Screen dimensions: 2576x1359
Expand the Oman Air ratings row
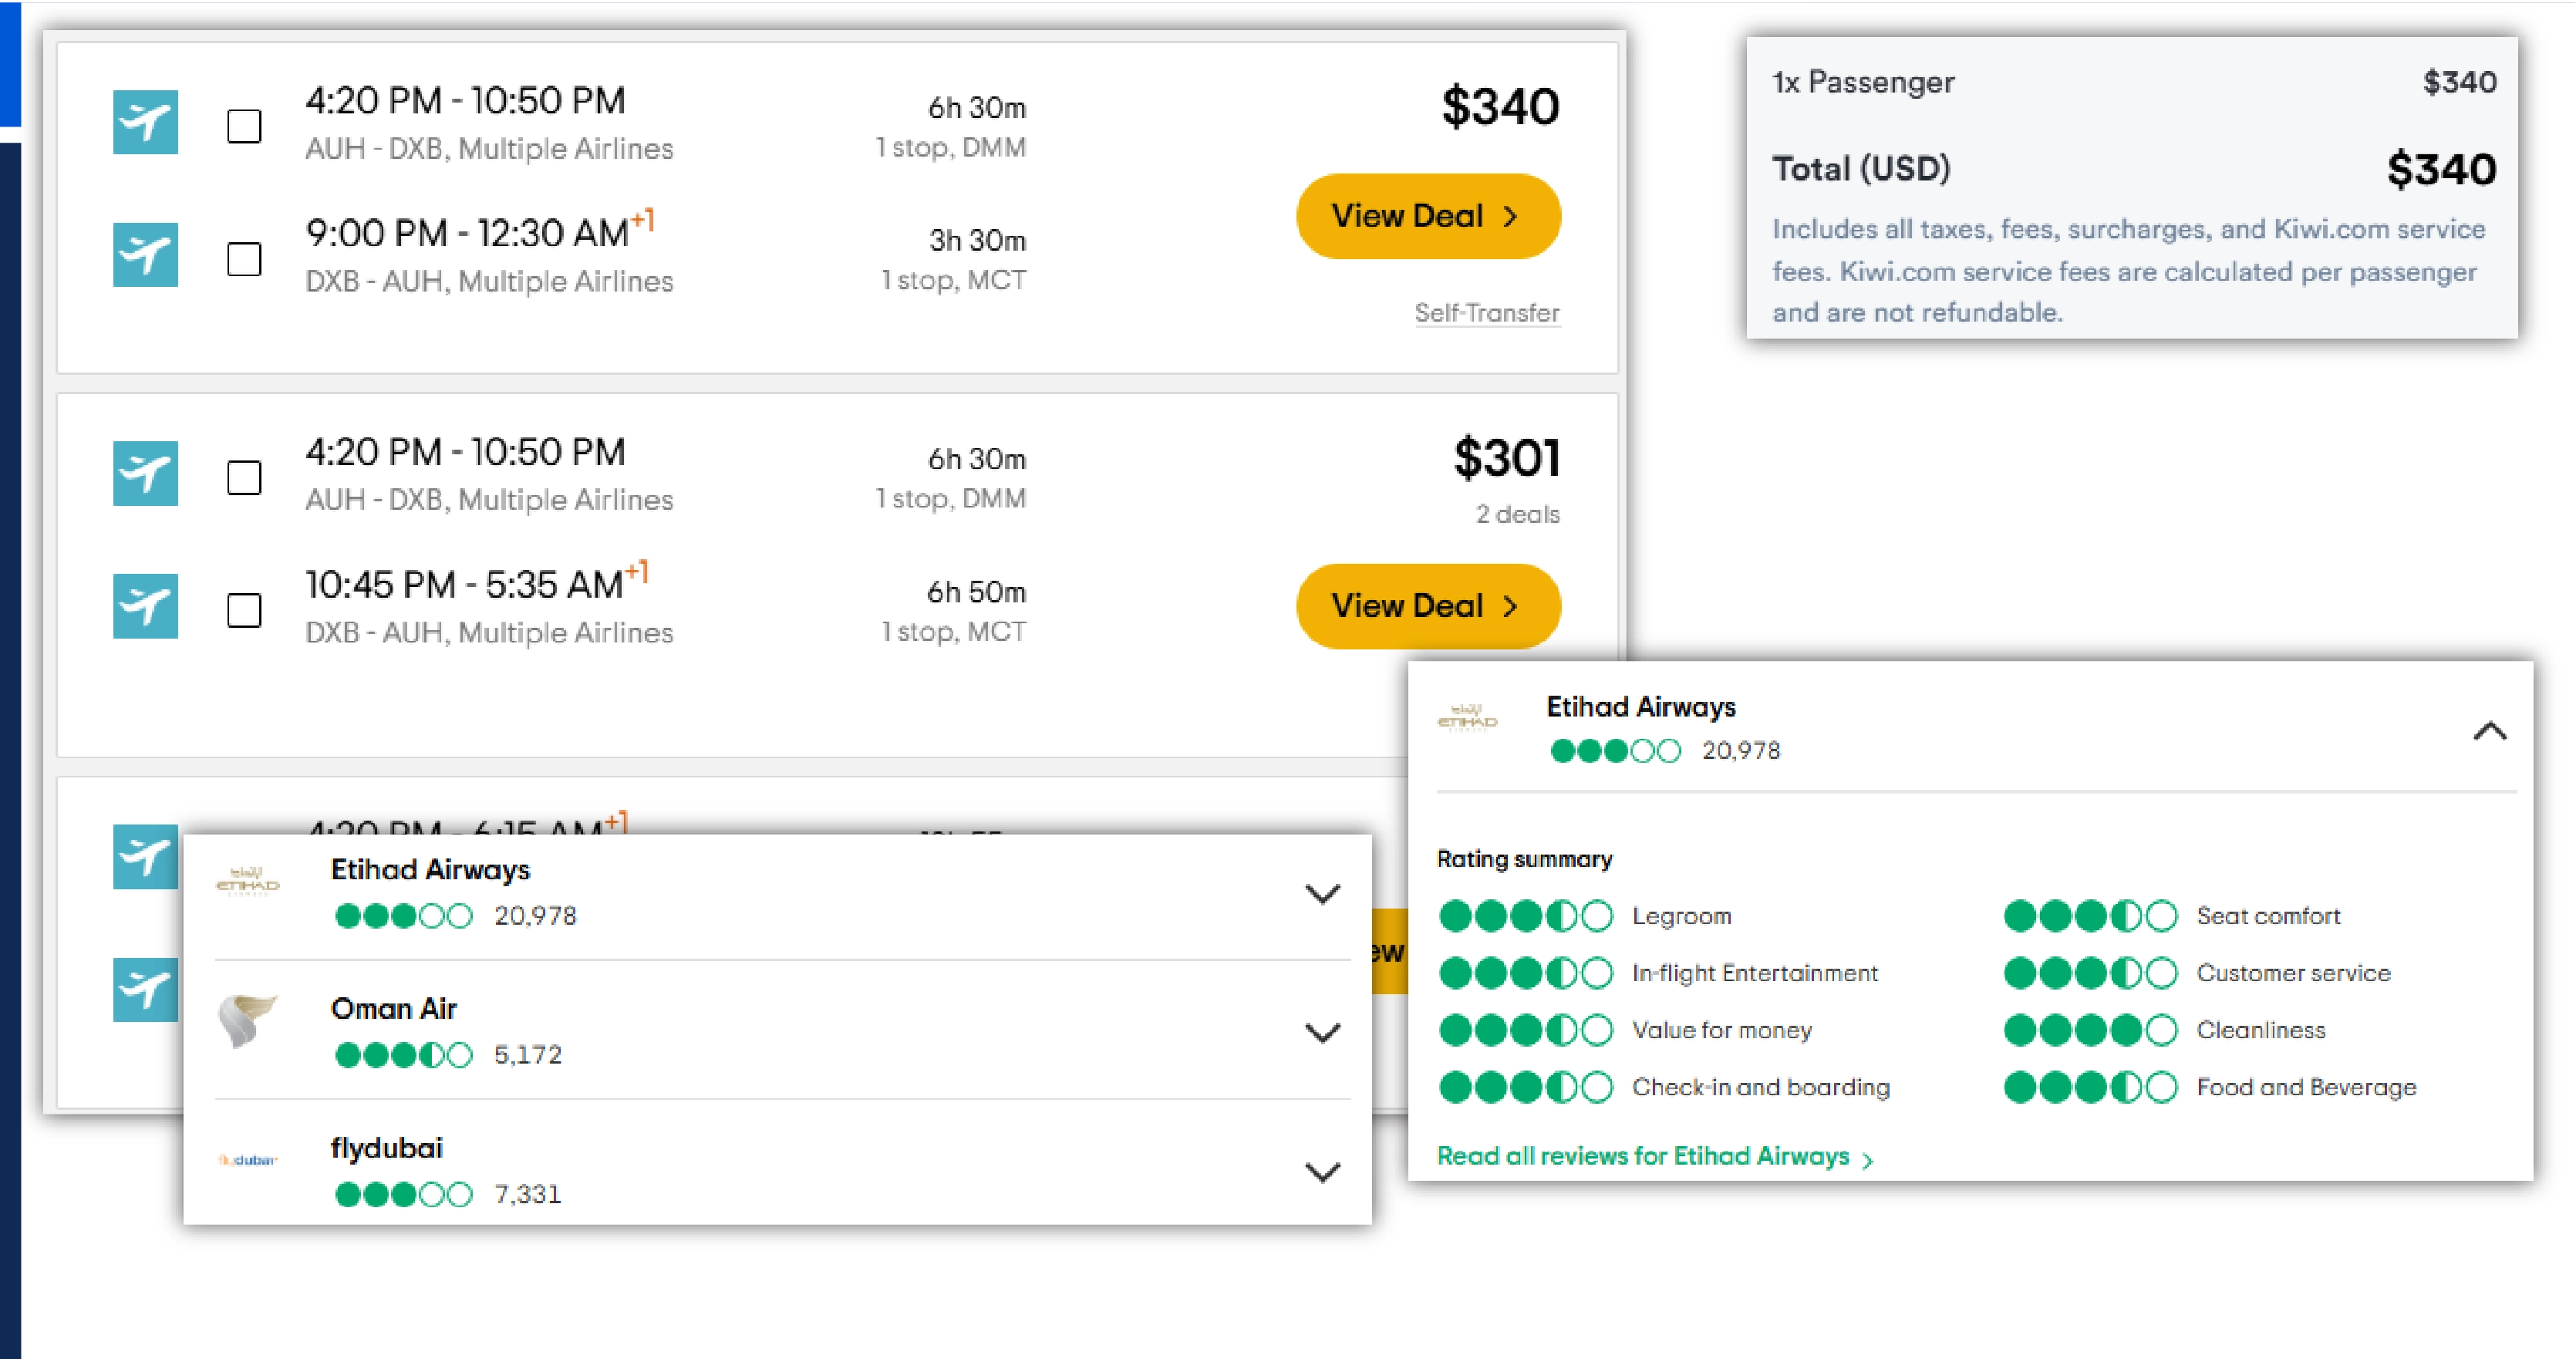pos(1322,1033)
